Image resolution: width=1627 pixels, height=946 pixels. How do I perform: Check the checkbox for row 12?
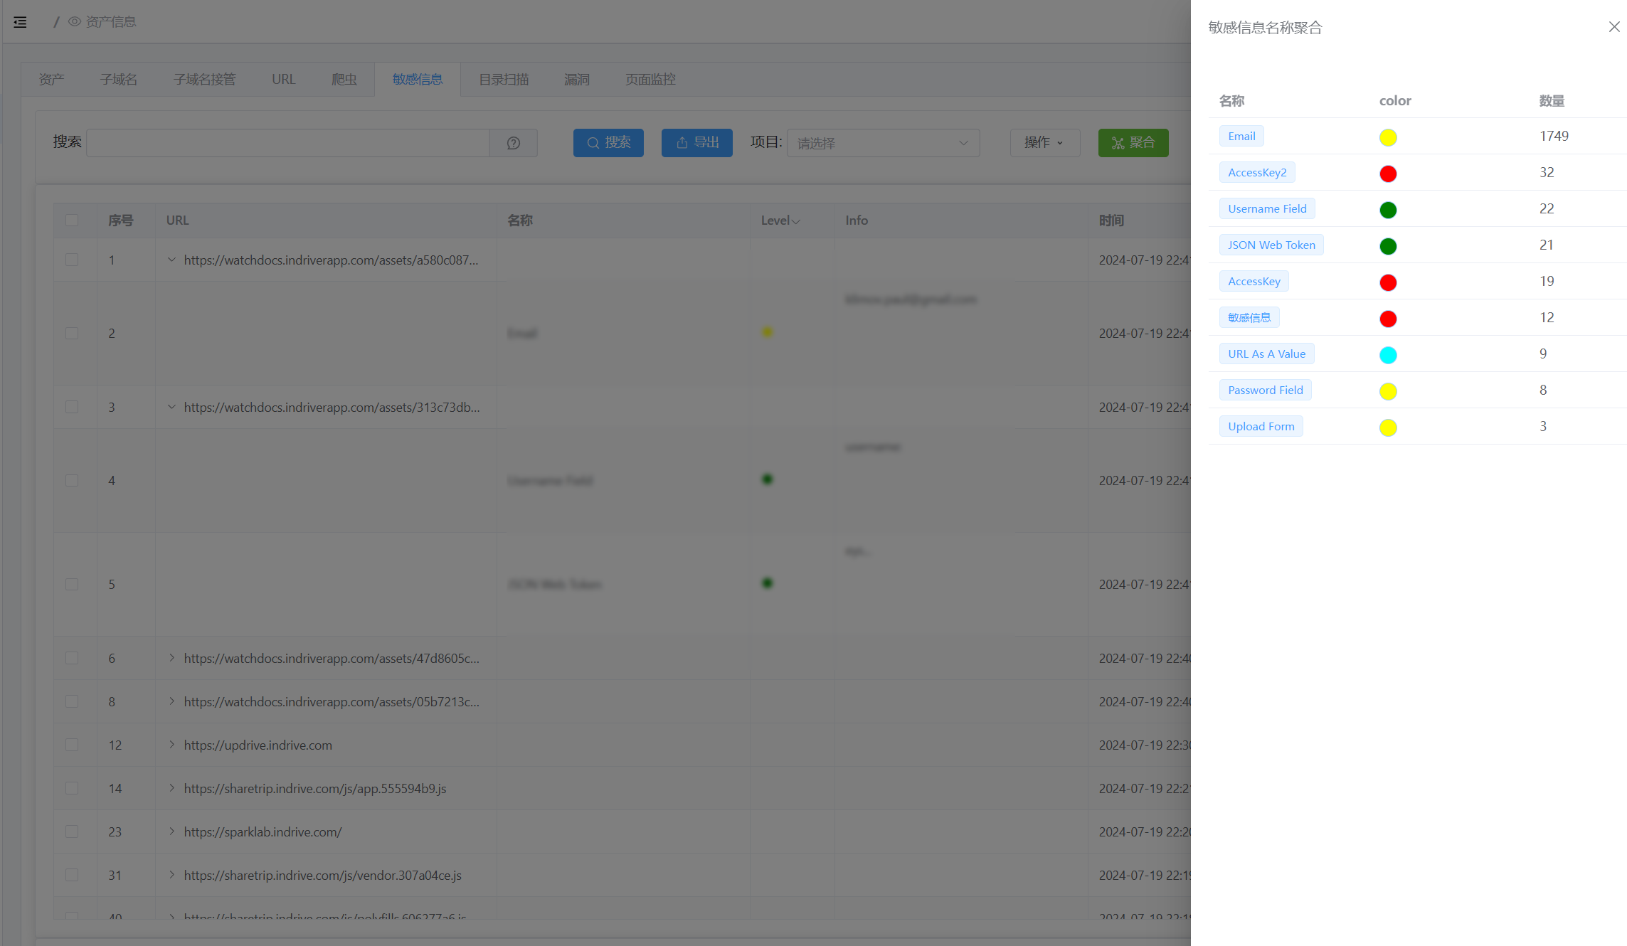tap(72, 745)
